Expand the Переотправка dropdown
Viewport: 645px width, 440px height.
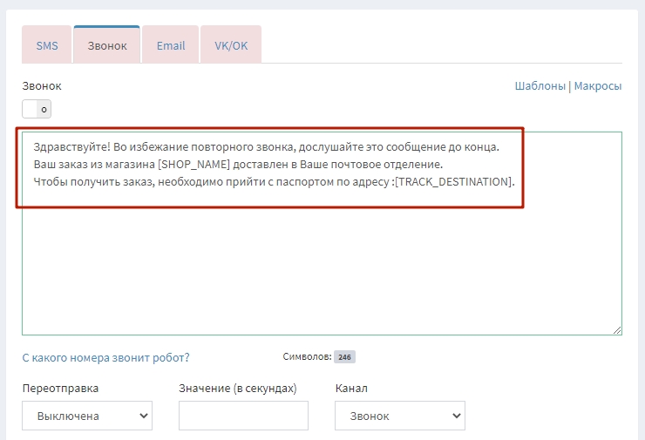[87, 416]
